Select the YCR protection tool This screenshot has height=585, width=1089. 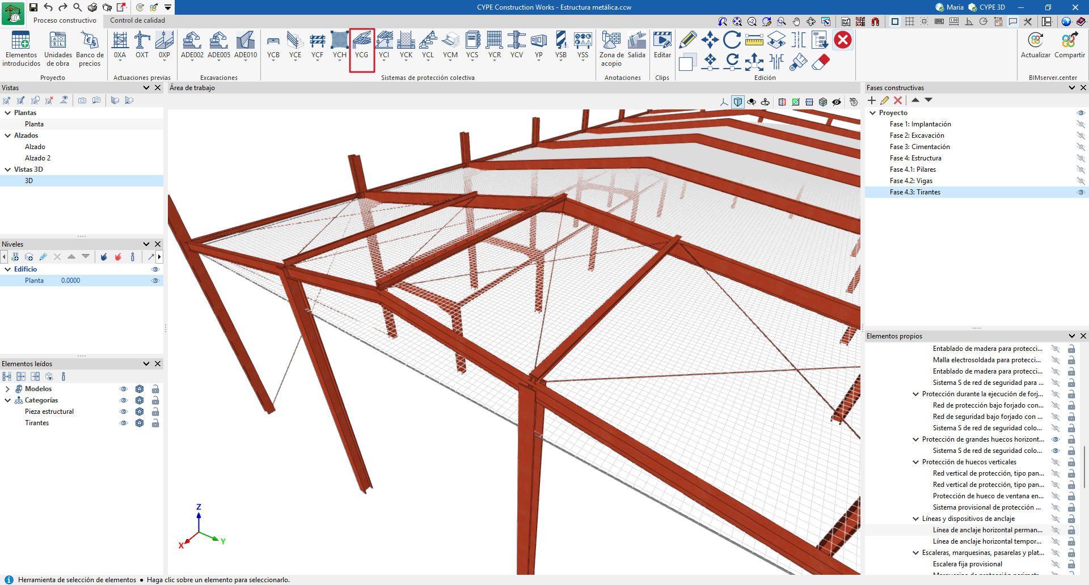495,45
